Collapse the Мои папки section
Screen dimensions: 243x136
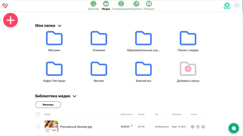click(x=60, y=26)
